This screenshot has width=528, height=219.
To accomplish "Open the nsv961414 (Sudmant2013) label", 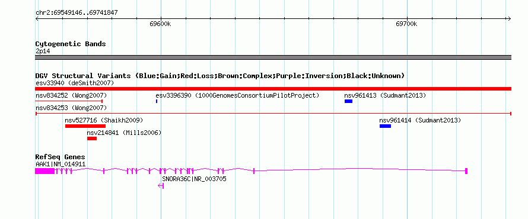I will 420,120.
